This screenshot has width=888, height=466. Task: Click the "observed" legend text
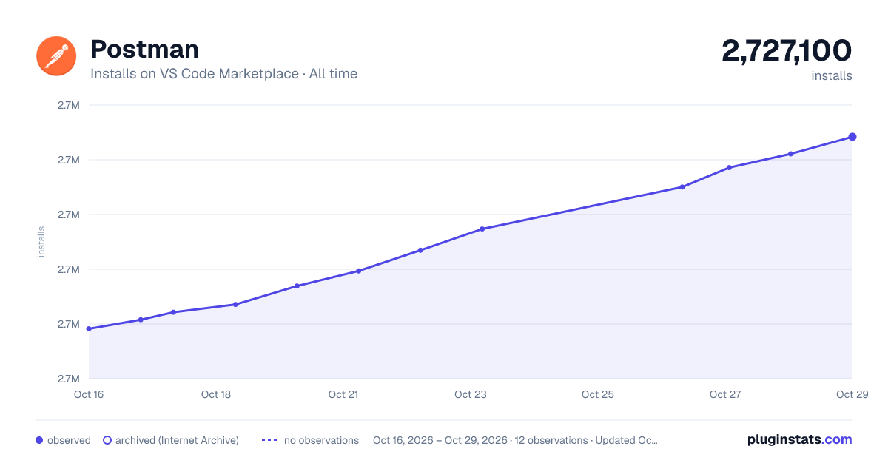coord(69,440)
